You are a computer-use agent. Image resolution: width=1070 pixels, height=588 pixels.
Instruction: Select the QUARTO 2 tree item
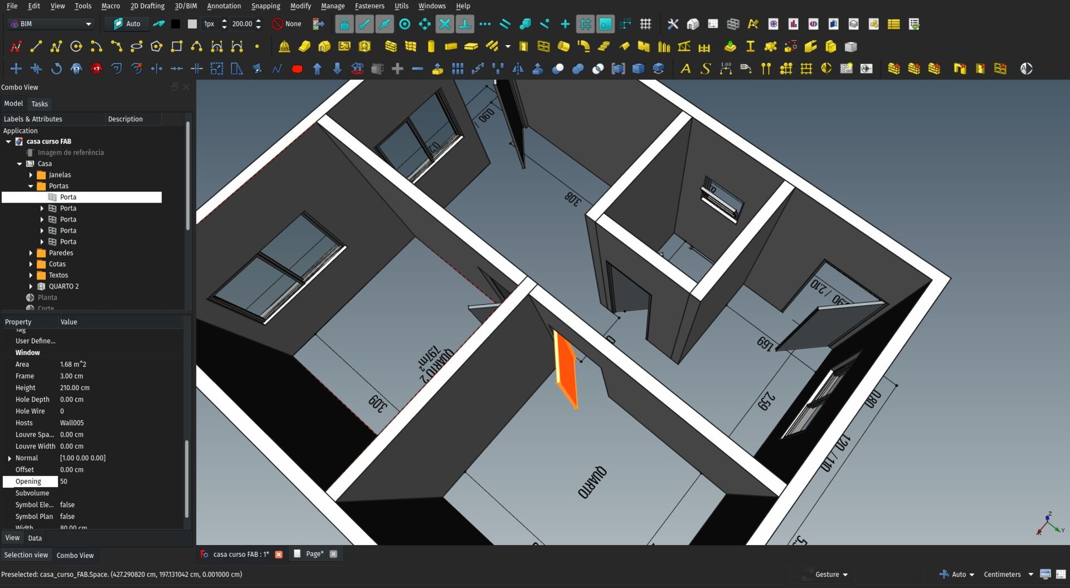pos(64,286)
